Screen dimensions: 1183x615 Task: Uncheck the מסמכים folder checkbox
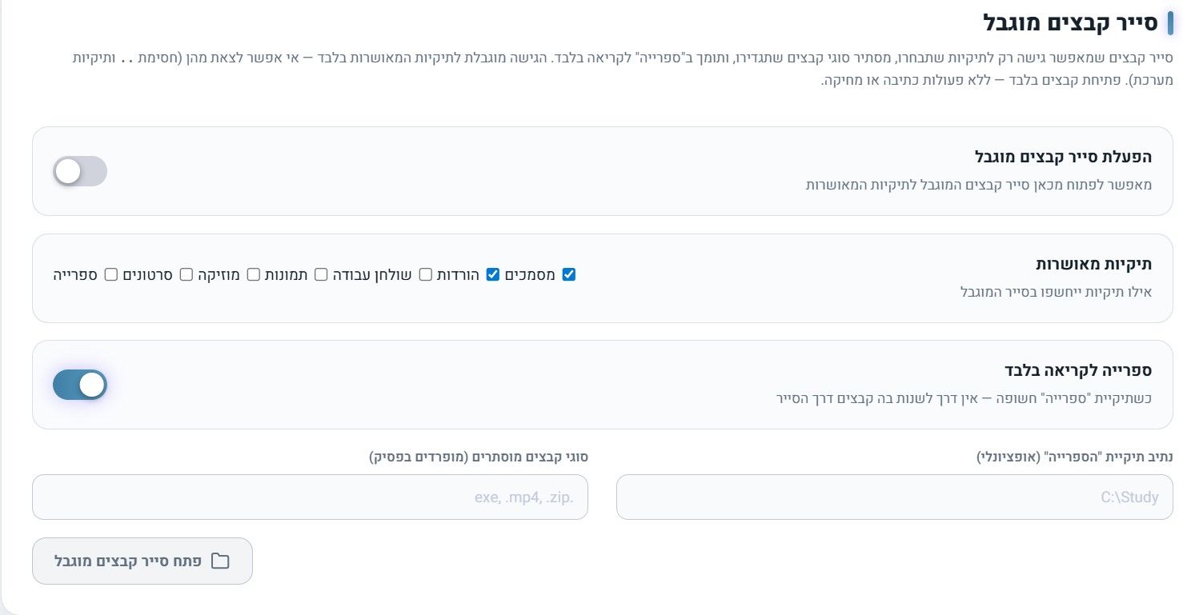click(569, 274)
